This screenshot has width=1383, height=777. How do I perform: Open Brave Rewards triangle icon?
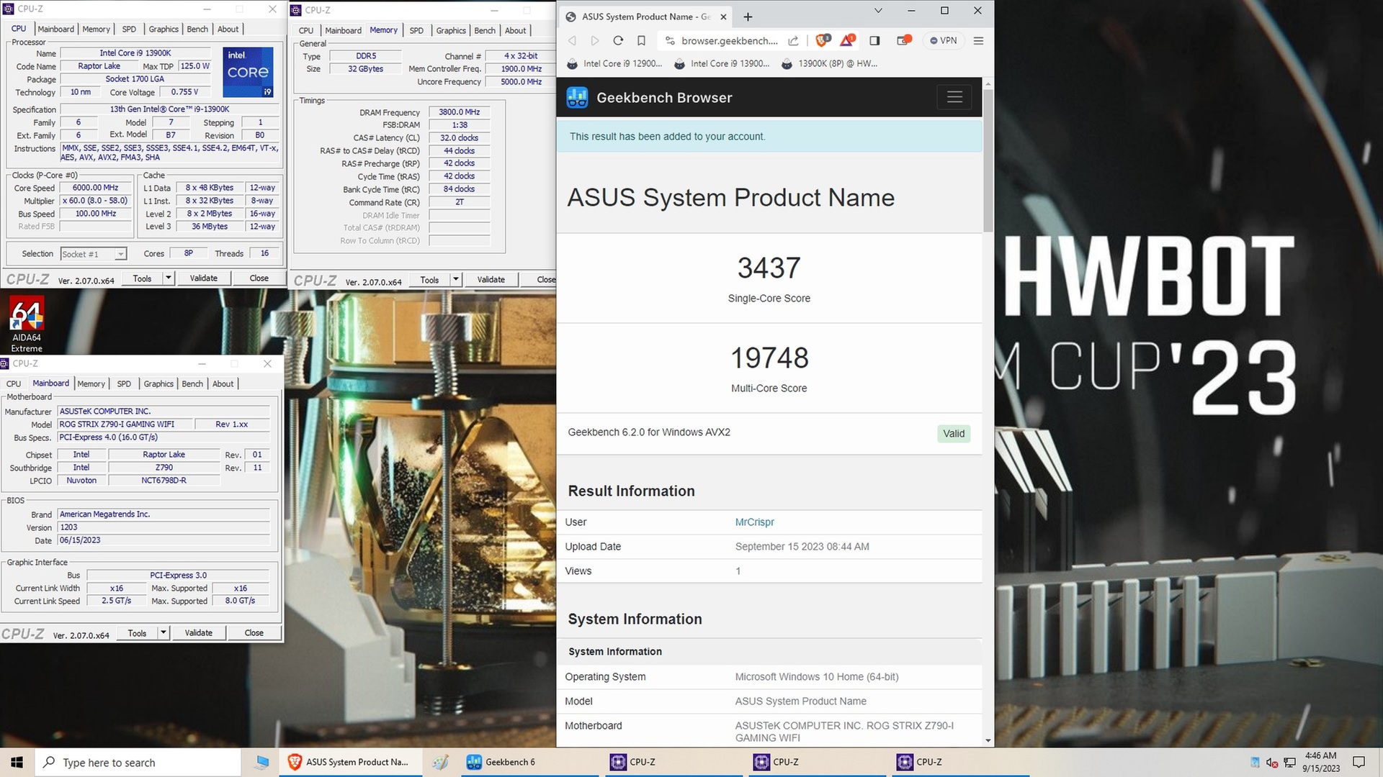pos(847,40)
